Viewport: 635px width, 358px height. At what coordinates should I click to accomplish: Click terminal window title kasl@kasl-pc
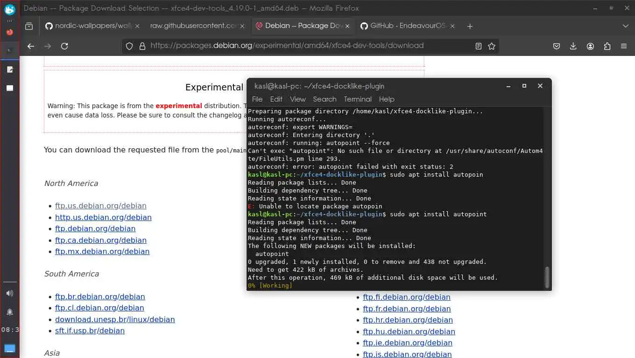click(319, 86)
